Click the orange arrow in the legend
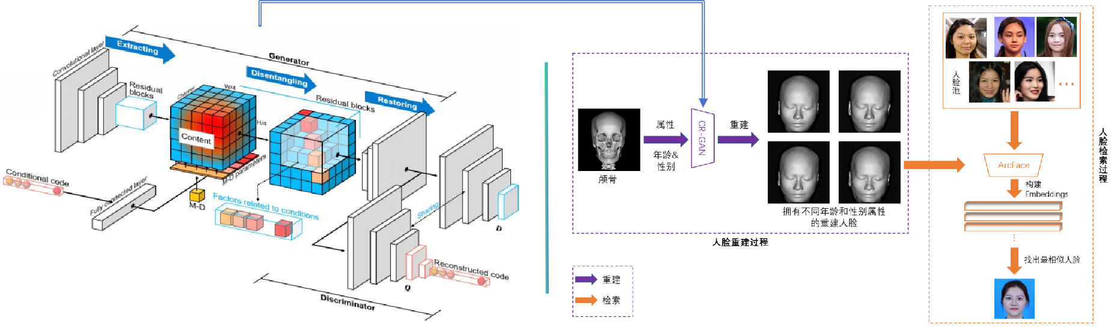1111x327 pixels. (586, 300)
